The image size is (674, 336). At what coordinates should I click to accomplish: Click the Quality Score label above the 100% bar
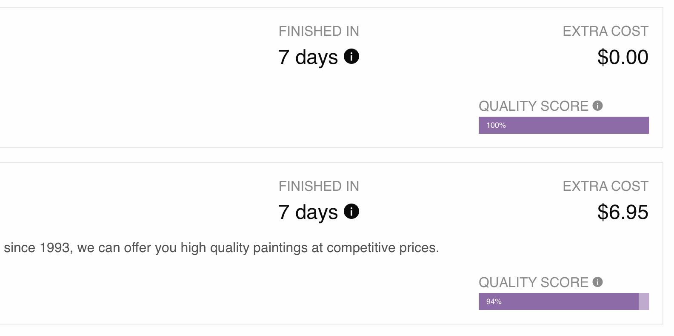[533, 106]
